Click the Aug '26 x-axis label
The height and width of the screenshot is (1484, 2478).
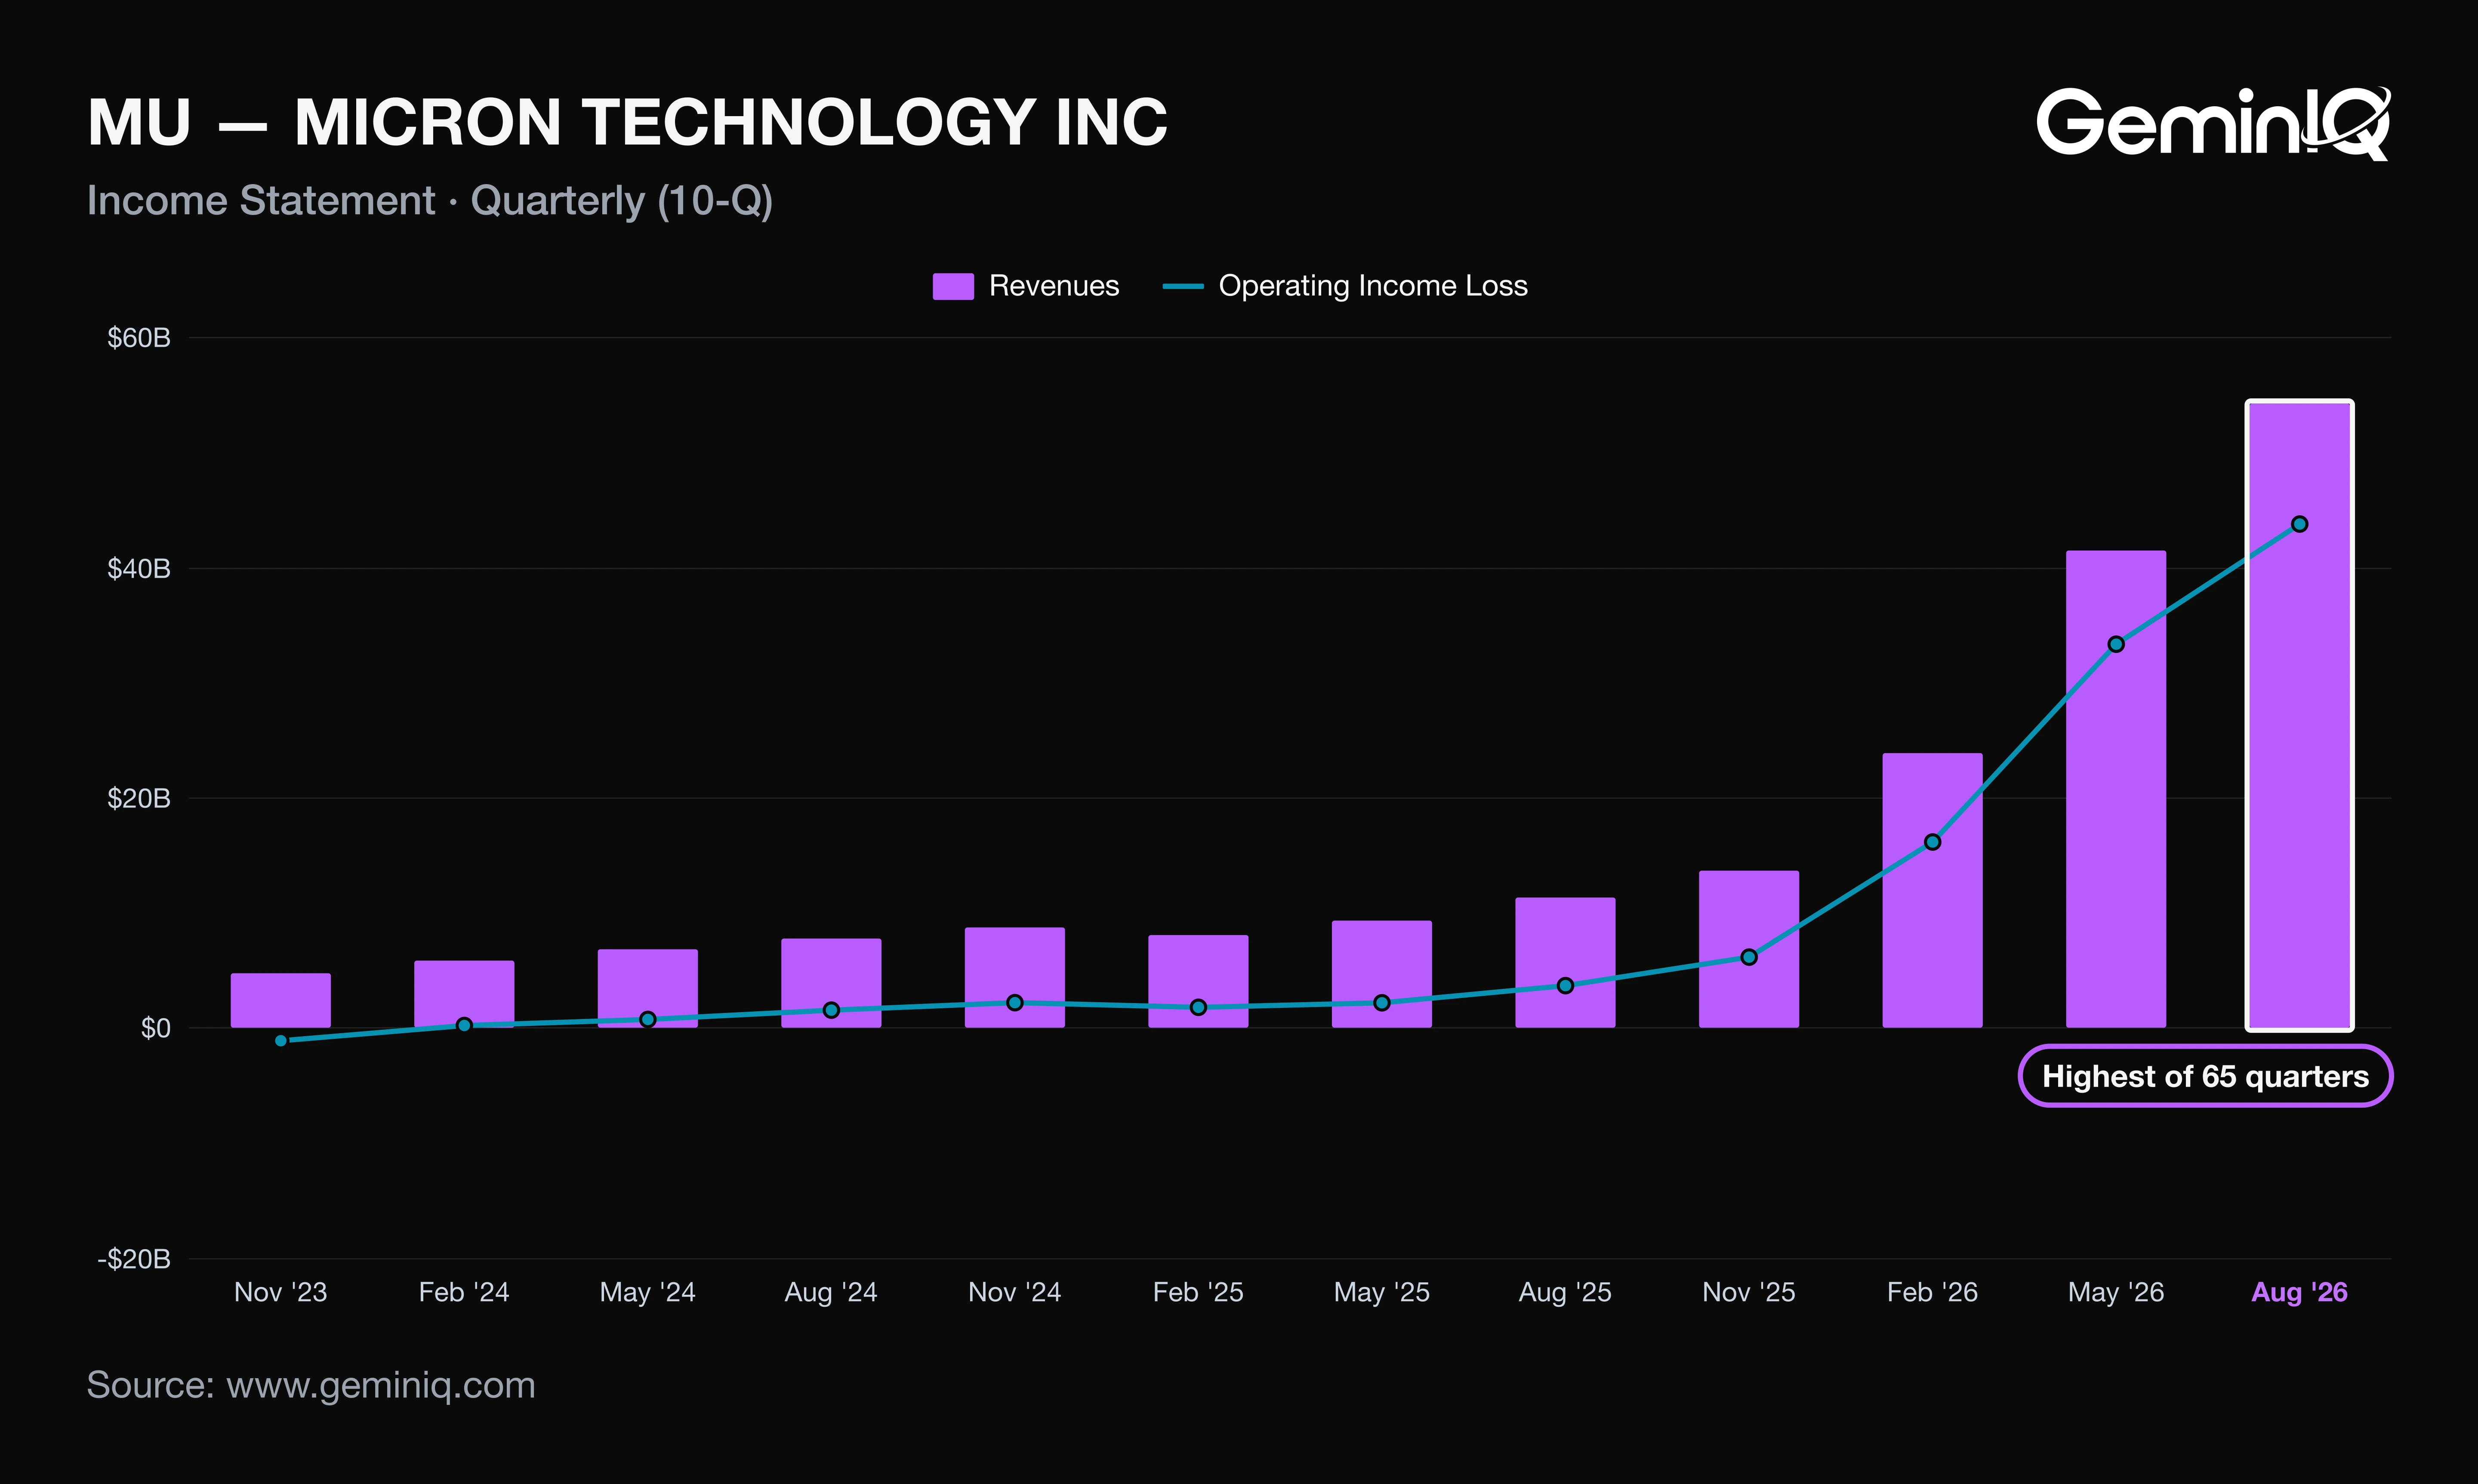click(x=2299, y=1292)
